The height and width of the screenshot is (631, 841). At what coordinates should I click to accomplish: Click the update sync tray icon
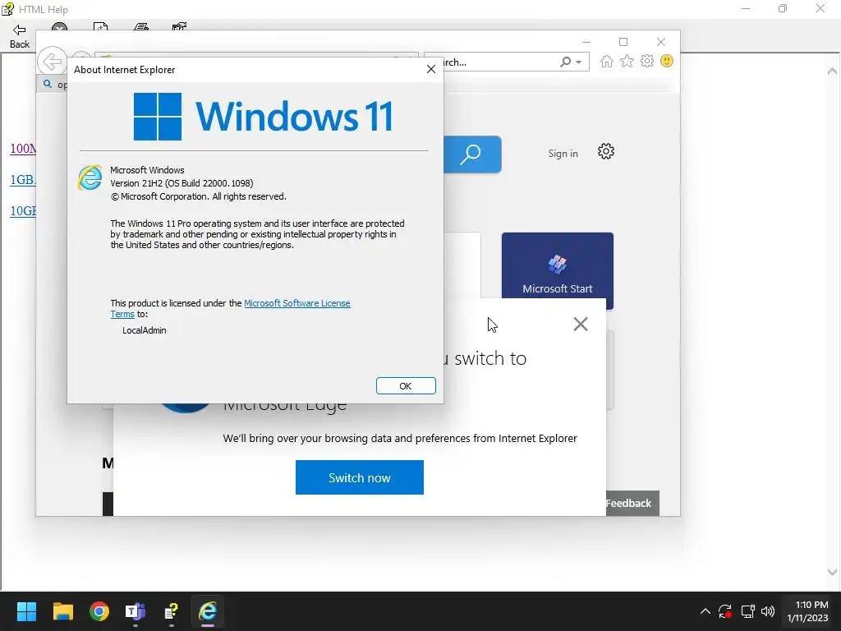[x=725, y=611]
